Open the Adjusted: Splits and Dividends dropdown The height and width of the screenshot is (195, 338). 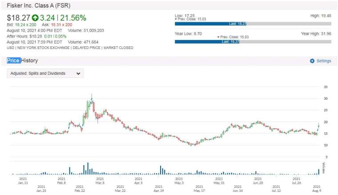pos(45,73)
